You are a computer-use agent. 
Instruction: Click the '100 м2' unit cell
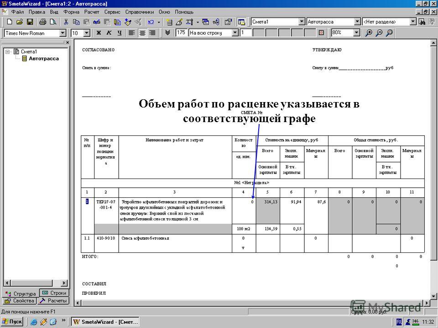pos(244,229)
